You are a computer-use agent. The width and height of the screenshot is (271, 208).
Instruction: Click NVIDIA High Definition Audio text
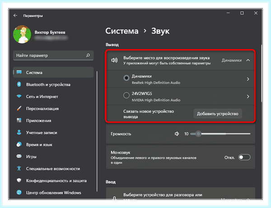(156, 100)
